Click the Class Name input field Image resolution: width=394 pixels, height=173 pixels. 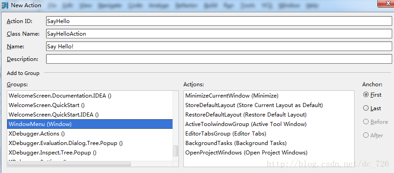(219, 33)
